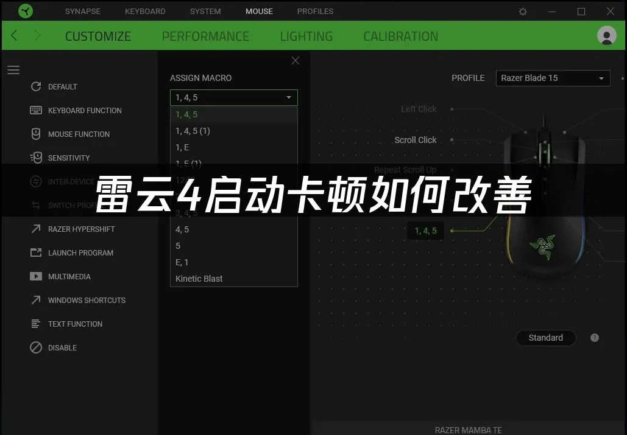The height and width of the screenshot is (435, 627).
Task: Click the help question mark icon
Action: (595, 338)
